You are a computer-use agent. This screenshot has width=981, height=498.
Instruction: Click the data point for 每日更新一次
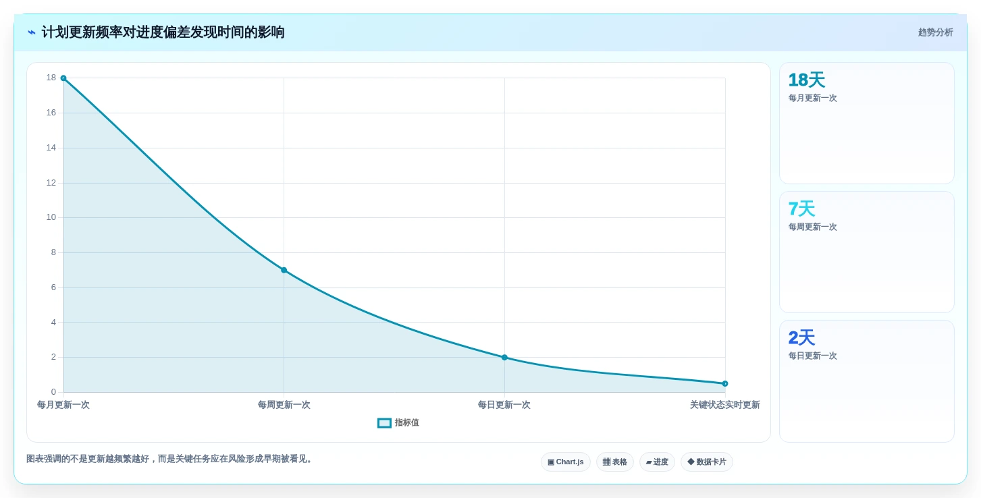pyautogui.click(x=504, y=358)
